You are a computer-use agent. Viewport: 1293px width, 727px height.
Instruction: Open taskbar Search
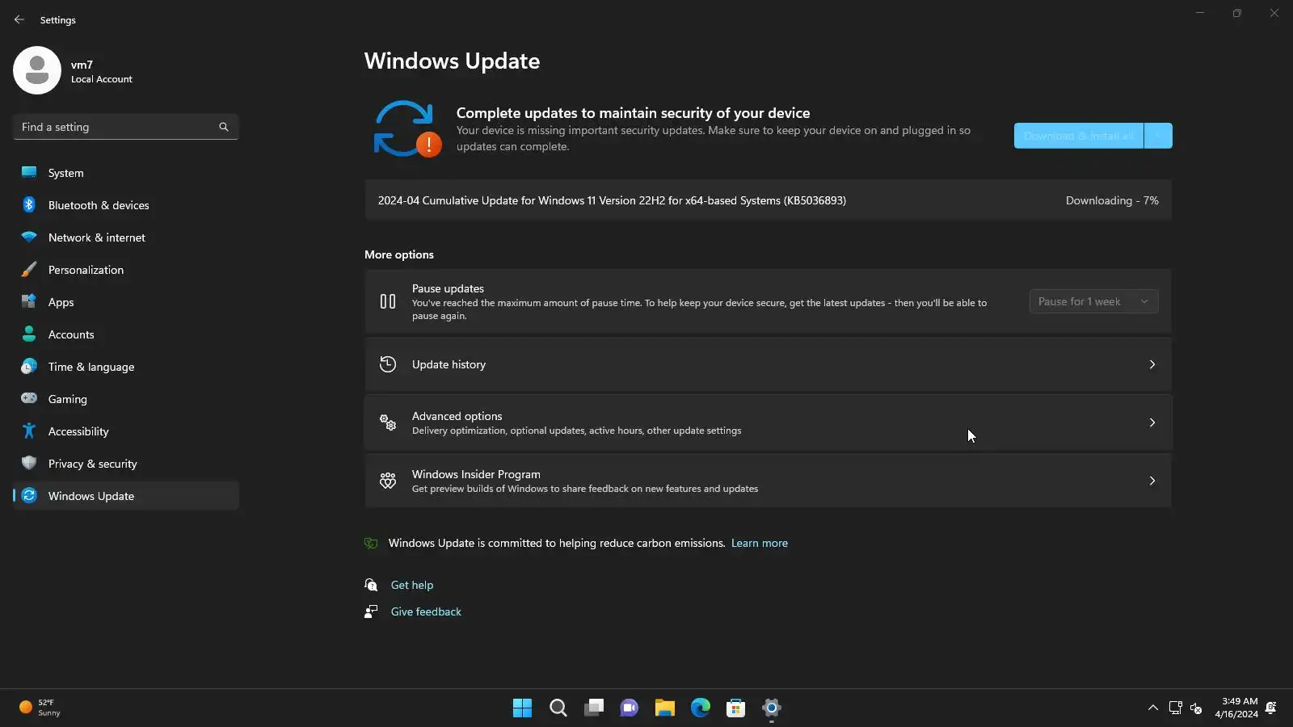(558, 708)
